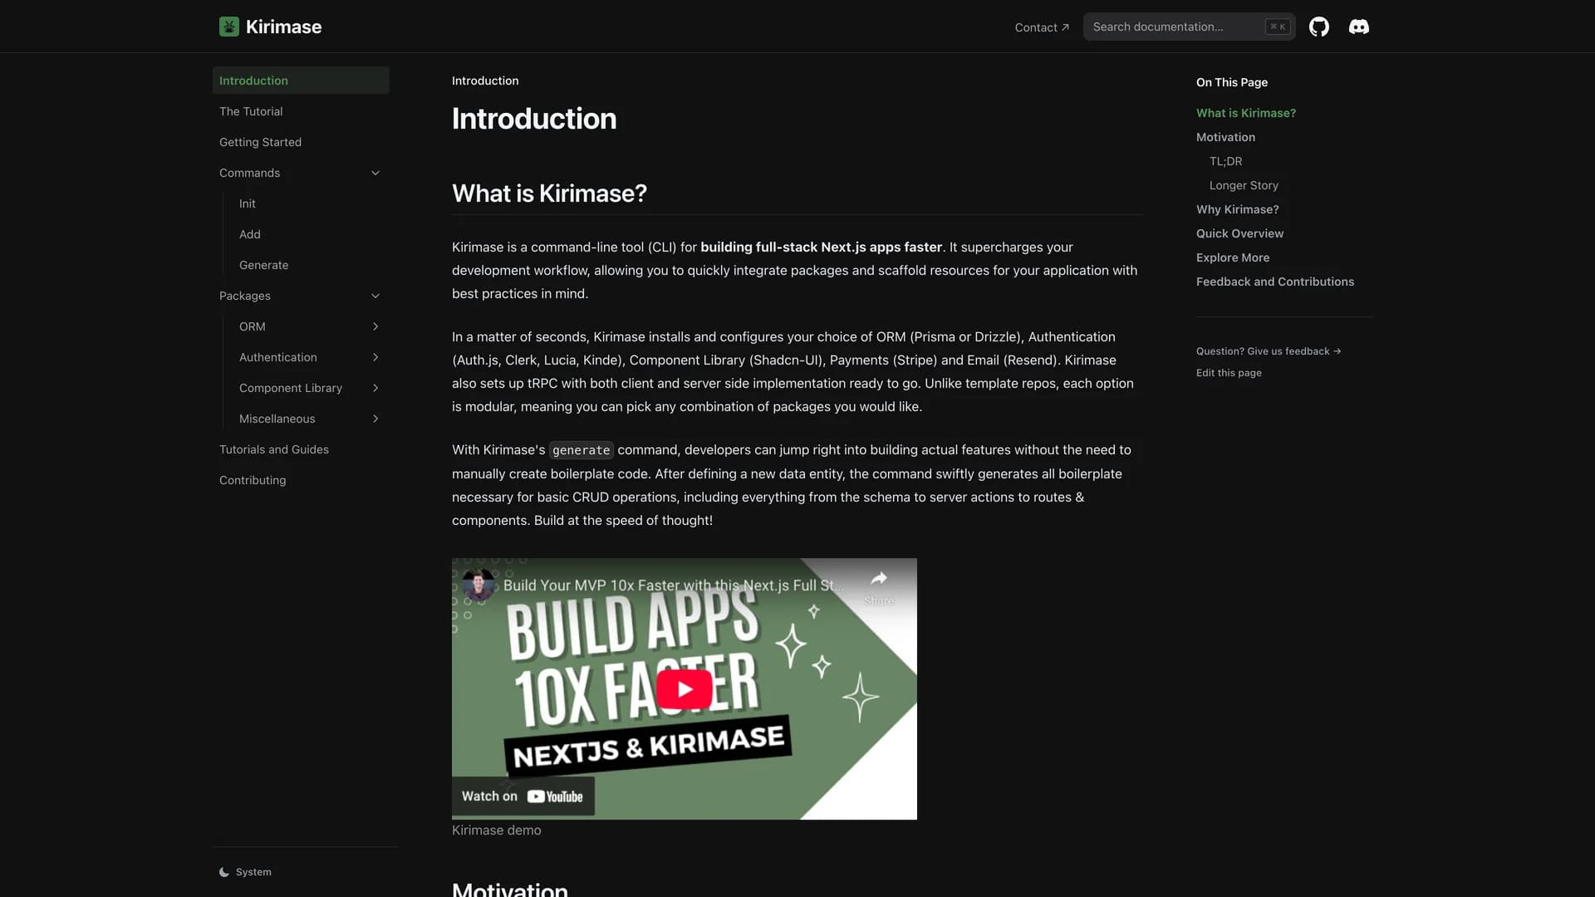Open the Contact external link
The image size is (1595, 897).
[x=1041, y=27]
